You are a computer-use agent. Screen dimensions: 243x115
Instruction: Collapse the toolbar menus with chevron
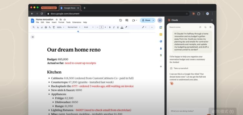pyautogui.click(x=152, y=27)
